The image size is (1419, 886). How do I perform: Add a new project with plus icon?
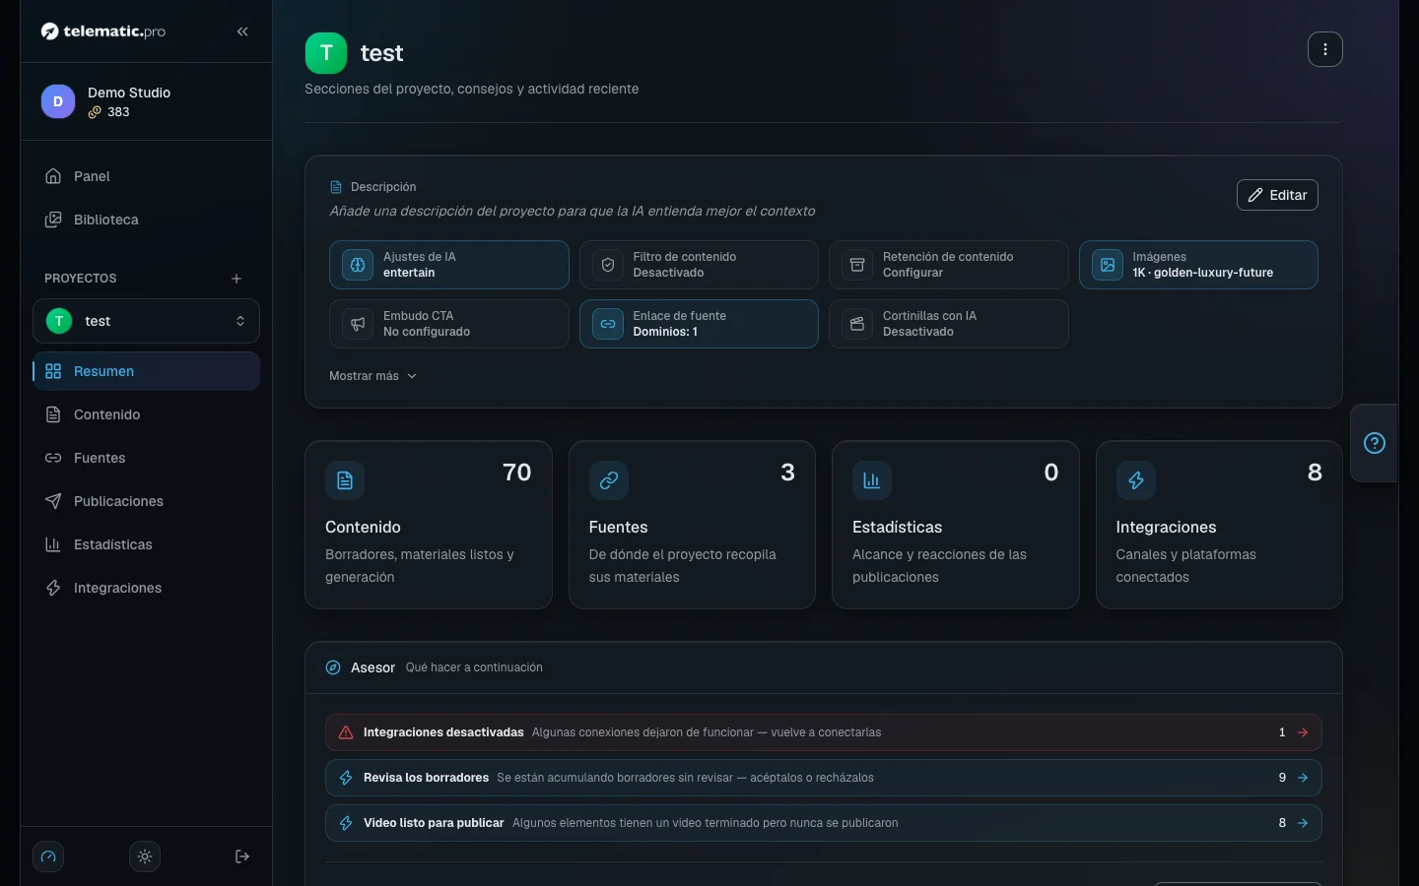236,279
